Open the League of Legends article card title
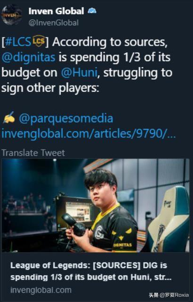193x302 pixels. (91, 271)
